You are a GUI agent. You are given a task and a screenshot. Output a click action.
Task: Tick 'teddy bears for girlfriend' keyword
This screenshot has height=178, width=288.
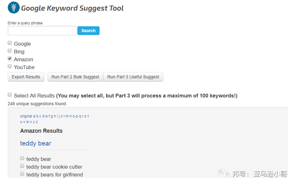click(x=22, y=174)
